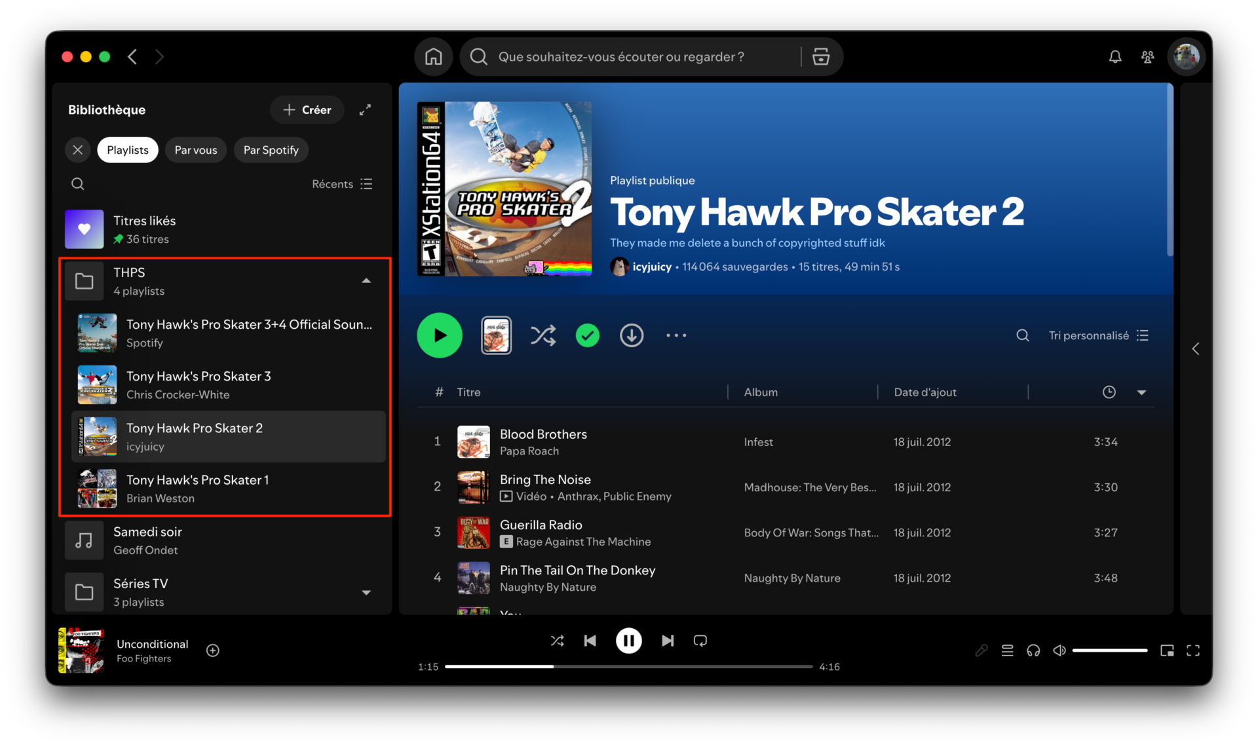The image size is (1258, 746).
Task: Enter full screen mode
Action: click(x=1193, y=650)
